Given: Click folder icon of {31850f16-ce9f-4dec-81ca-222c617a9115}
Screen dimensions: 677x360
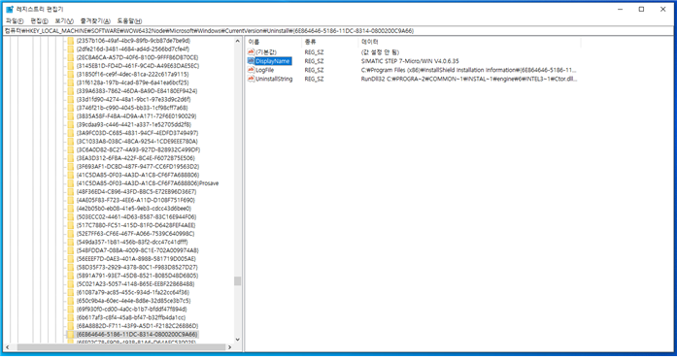Looking at the screenshot, I should click(70, 74).
